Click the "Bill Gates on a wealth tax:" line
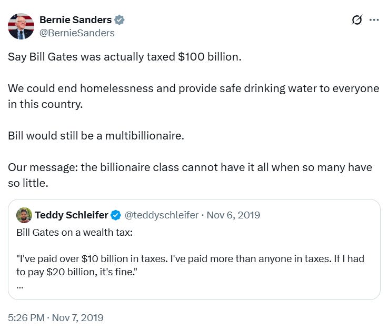This screenshot has width=388, height=330. click(75, 232)
